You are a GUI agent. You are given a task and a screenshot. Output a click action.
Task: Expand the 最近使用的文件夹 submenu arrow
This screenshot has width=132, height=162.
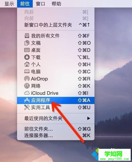(x=89, y=118)
